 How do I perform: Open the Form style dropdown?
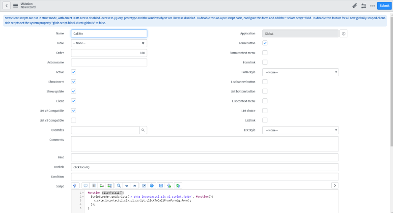coord(300,72)
